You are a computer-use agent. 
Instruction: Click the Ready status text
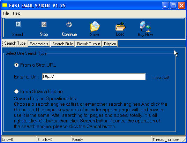coord(78,140)
